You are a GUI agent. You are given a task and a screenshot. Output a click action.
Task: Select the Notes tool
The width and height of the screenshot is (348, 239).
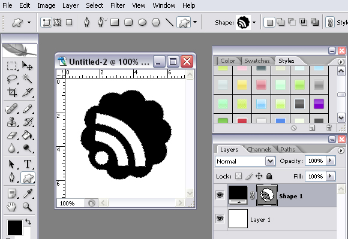[11, 193]
